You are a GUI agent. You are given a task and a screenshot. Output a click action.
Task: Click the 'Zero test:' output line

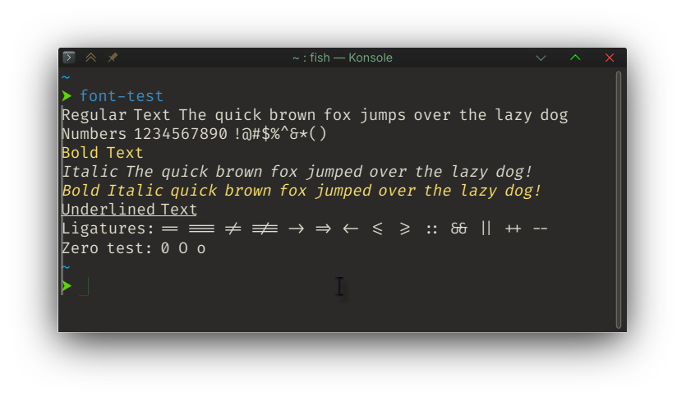[x=133, y=248]
